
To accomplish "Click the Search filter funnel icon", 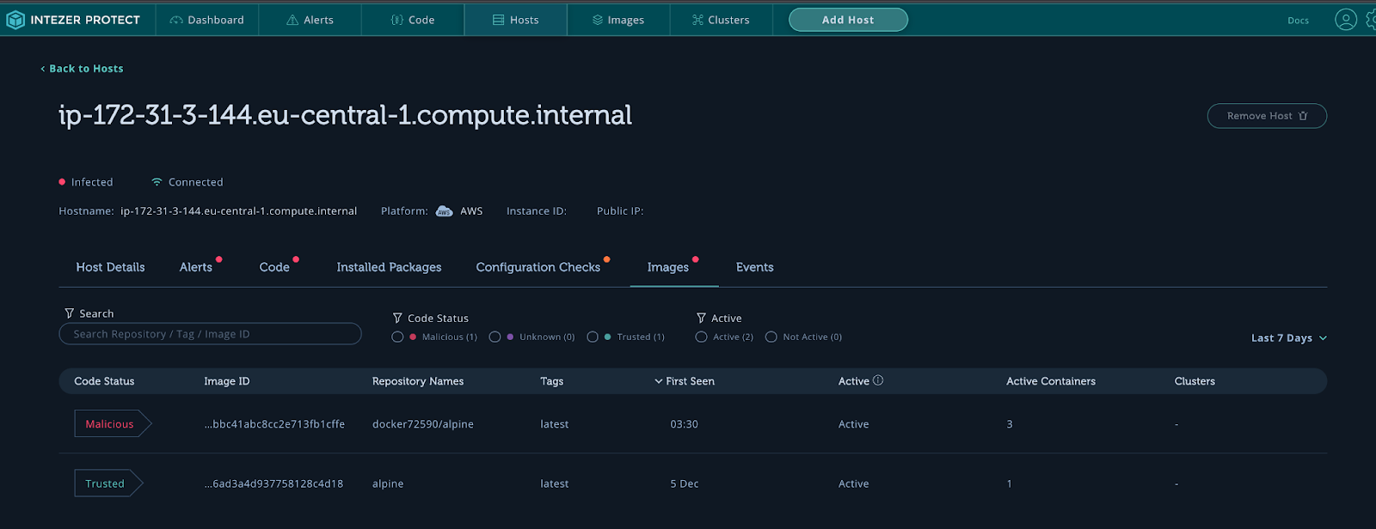I will [69, 313].
